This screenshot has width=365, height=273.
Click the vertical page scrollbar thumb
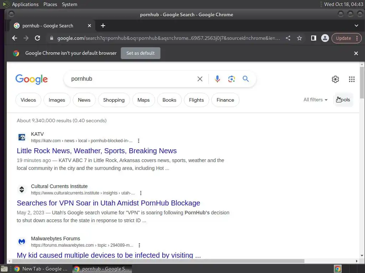(362, 82)
